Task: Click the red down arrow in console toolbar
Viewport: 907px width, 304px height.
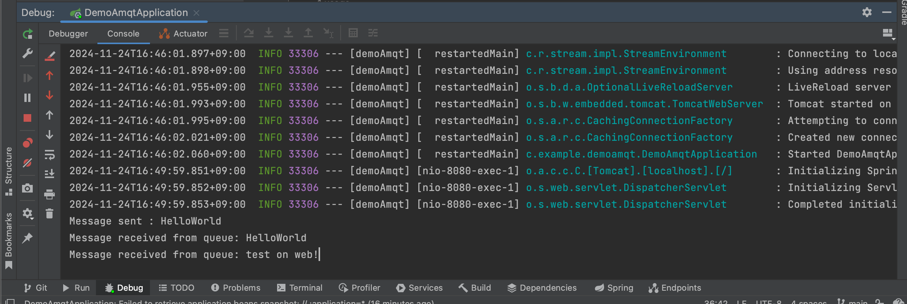Action: (49, 95)
